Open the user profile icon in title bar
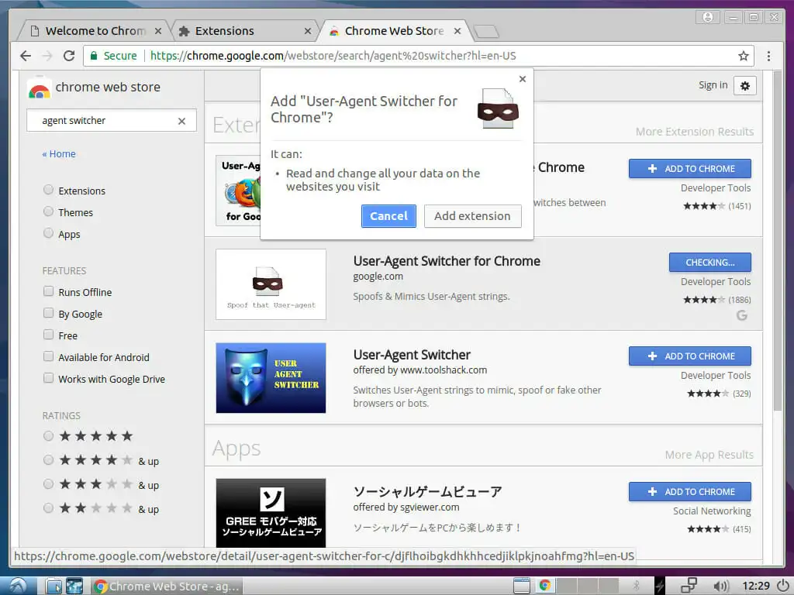The height and width of the screenshot is (595, 794). [x=708, y=17]
